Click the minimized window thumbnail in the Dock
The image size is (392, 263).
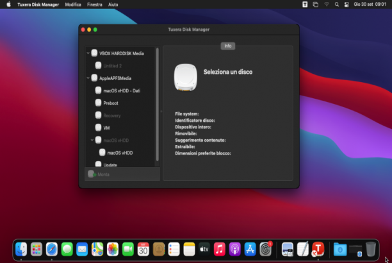pyautogui.click(x=355, y=250)
